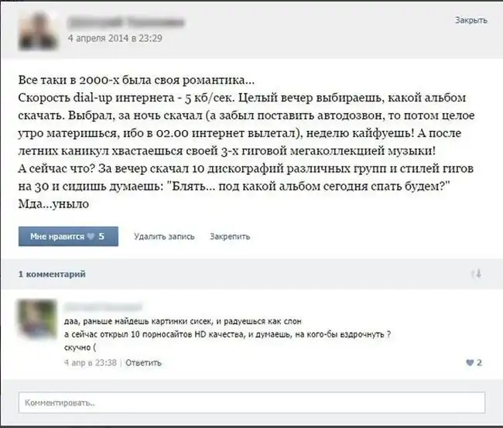Focus the 'Комментировать..' input field
Image resolution: width=503 pixels, height=428 pixels.
point(251,402)
